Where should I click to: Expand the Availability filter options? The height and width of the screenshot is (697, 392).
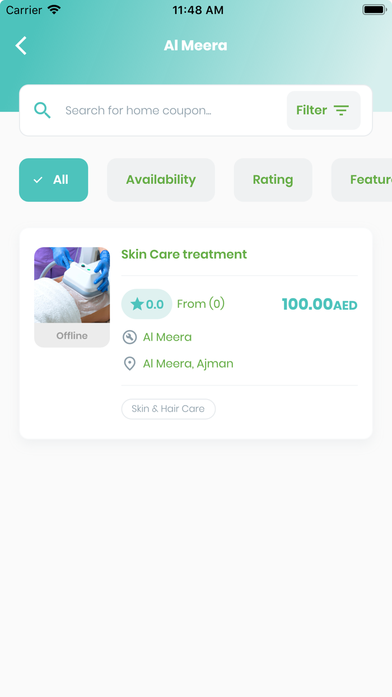161,179
